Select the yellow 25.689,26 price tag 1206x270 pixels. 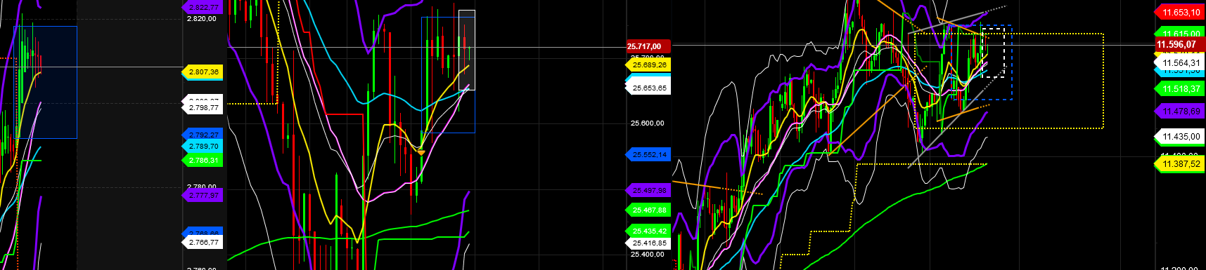click(648, 65)
